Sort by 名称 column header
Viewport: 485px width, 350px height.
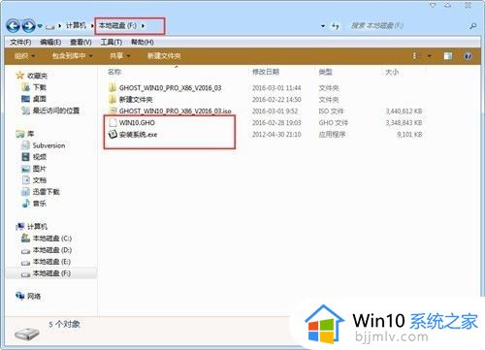[114, 72]
